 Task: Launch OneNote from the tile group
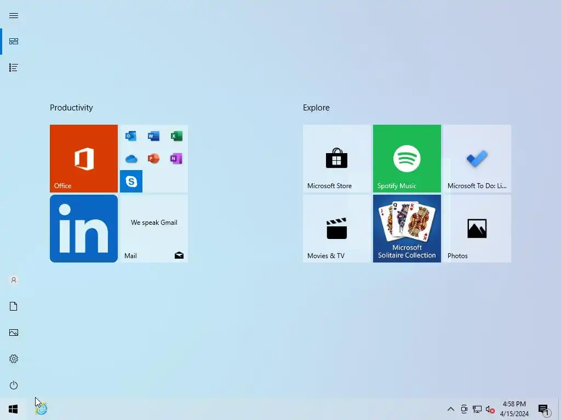176,159
